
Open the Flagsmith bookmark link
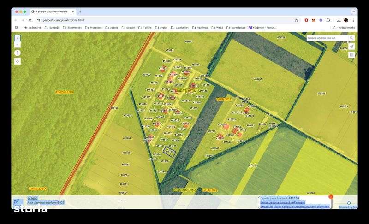coord(262,28)
